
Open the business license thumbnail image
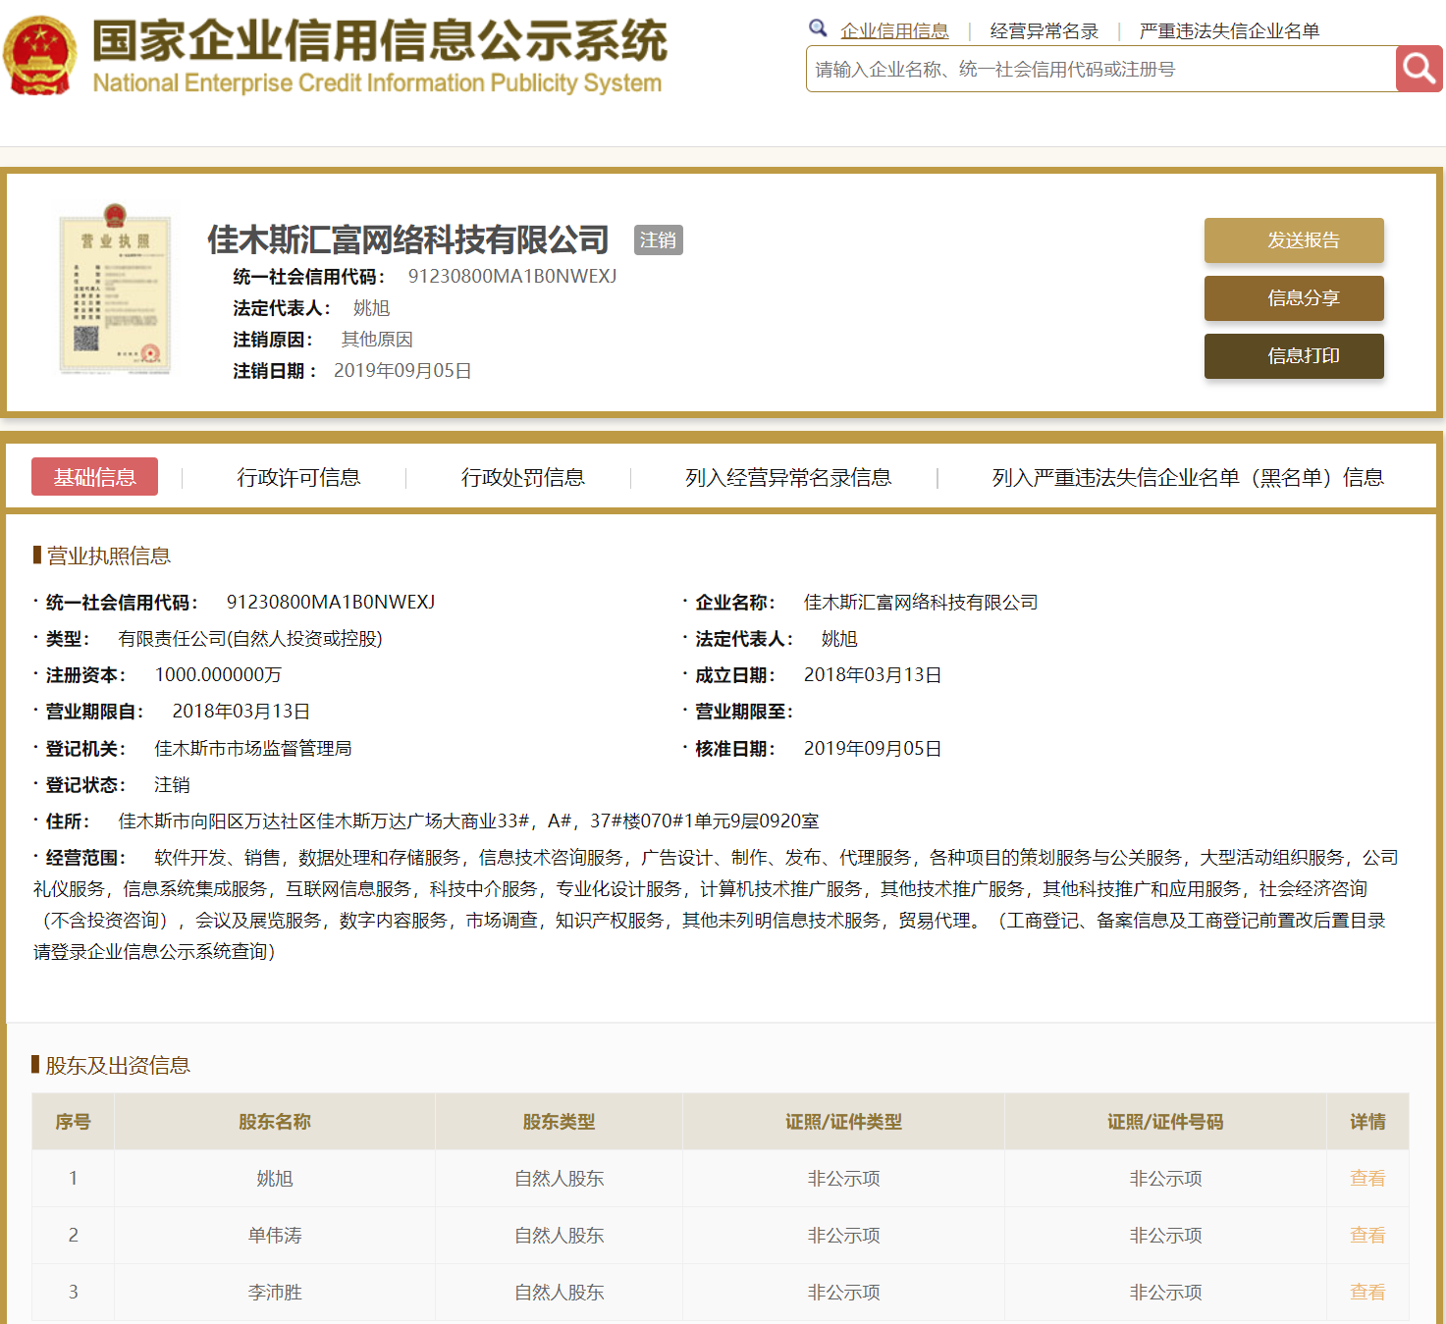[115, 289]
